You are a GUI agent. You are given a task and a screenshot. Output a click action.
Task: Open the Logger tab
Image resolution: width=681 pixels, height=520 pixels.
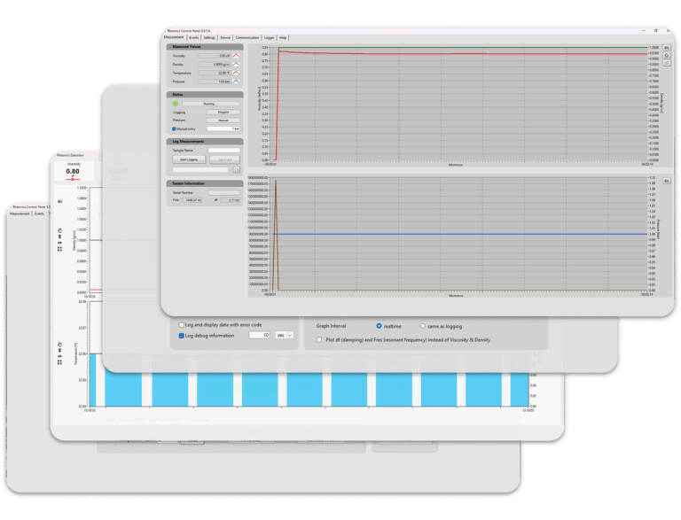pos(270,38)
